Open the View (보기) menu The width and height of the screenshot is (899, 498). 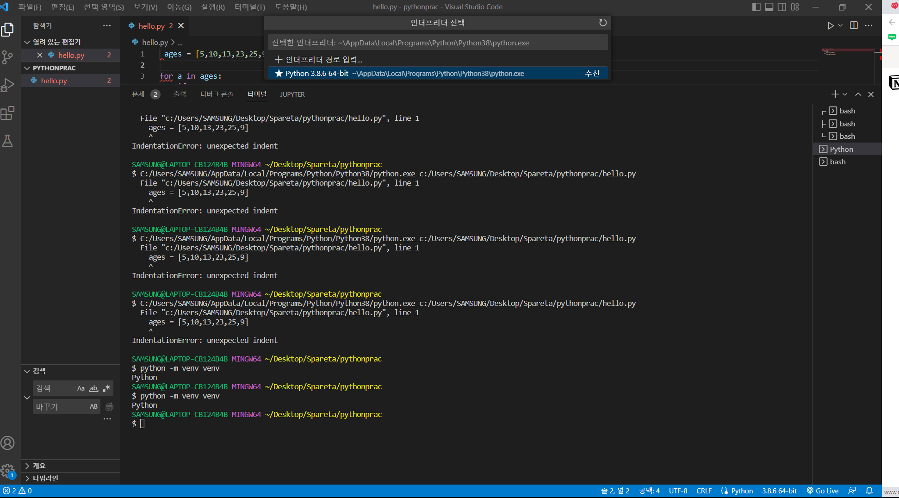coord(145,7)
